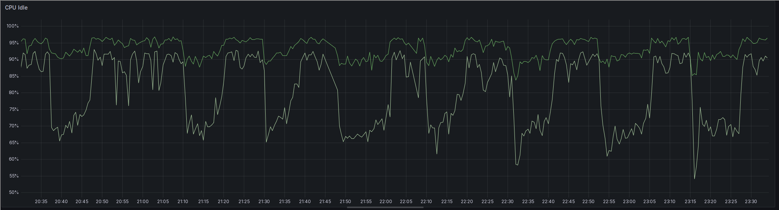
Task: Click the 22:45 time axis label
Action: (569, 202)
